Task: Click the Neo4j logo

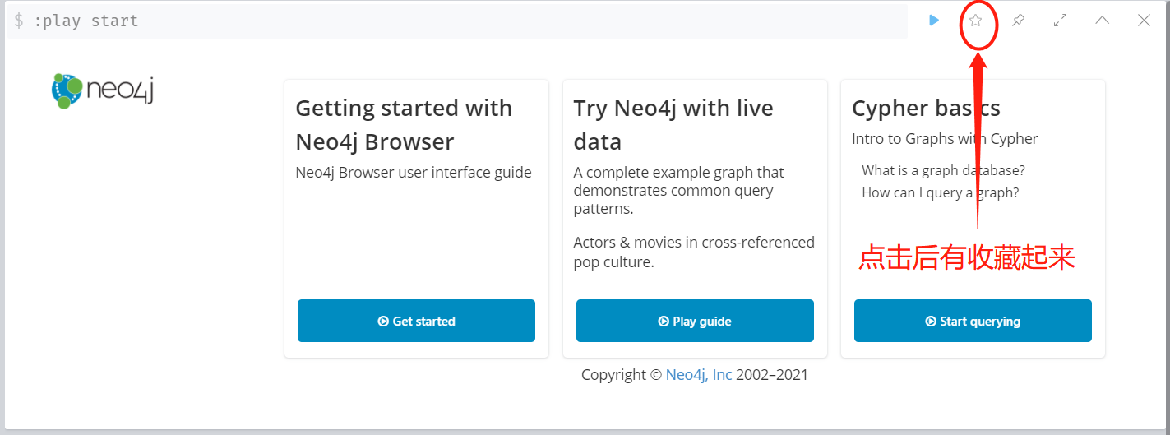Action: [x=103, y=90]
